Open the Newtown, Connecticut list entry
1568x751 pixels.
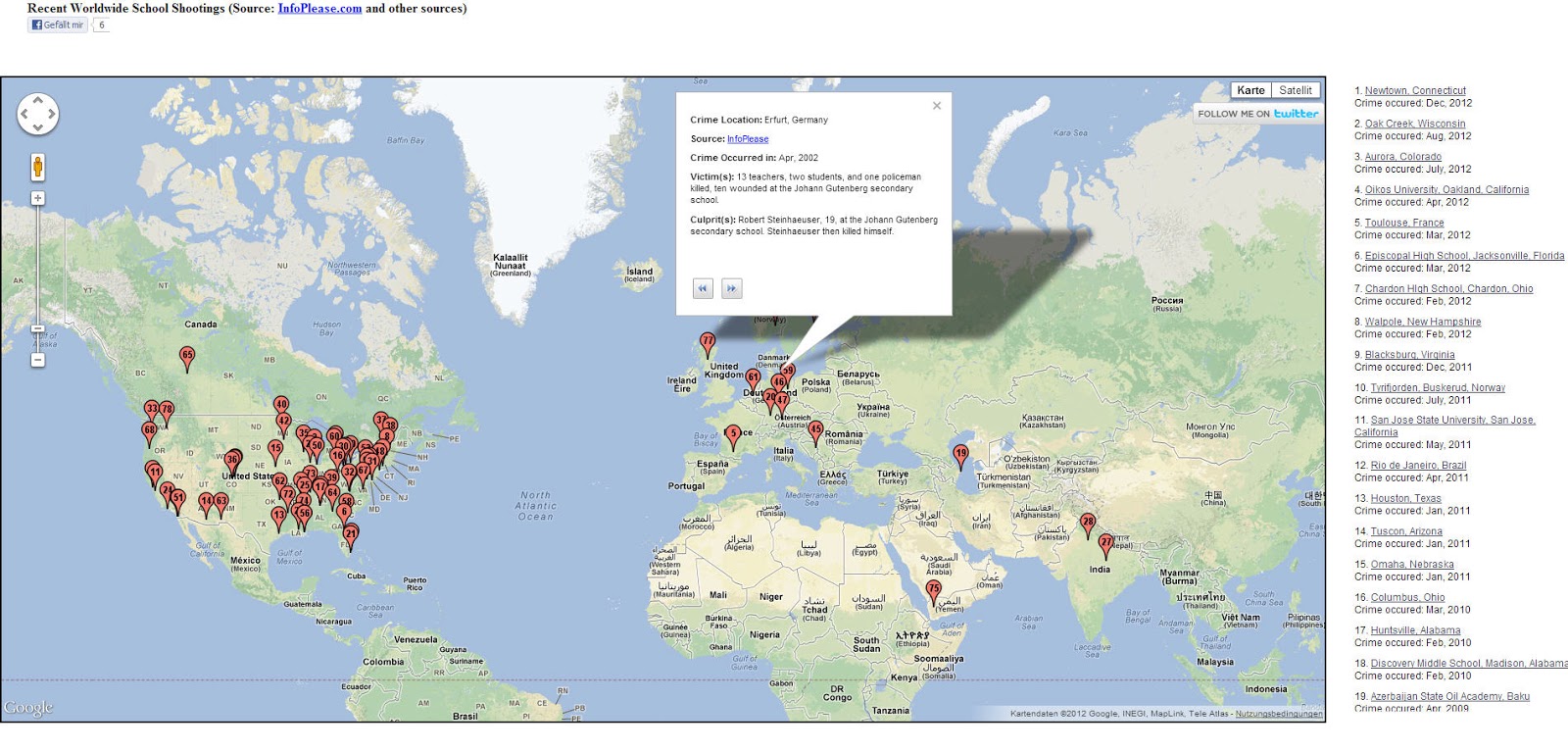click(1415, 90)
